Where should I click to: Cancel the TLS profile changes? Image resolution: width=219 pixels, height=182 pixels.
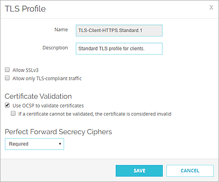click(190, 171)
